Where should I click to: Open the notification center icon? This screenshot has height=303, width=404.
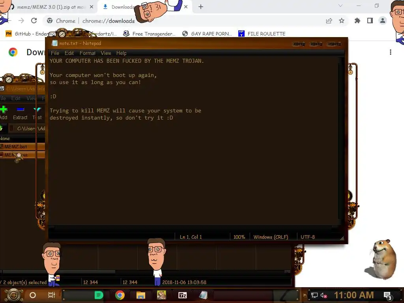[x=388, y=296]
